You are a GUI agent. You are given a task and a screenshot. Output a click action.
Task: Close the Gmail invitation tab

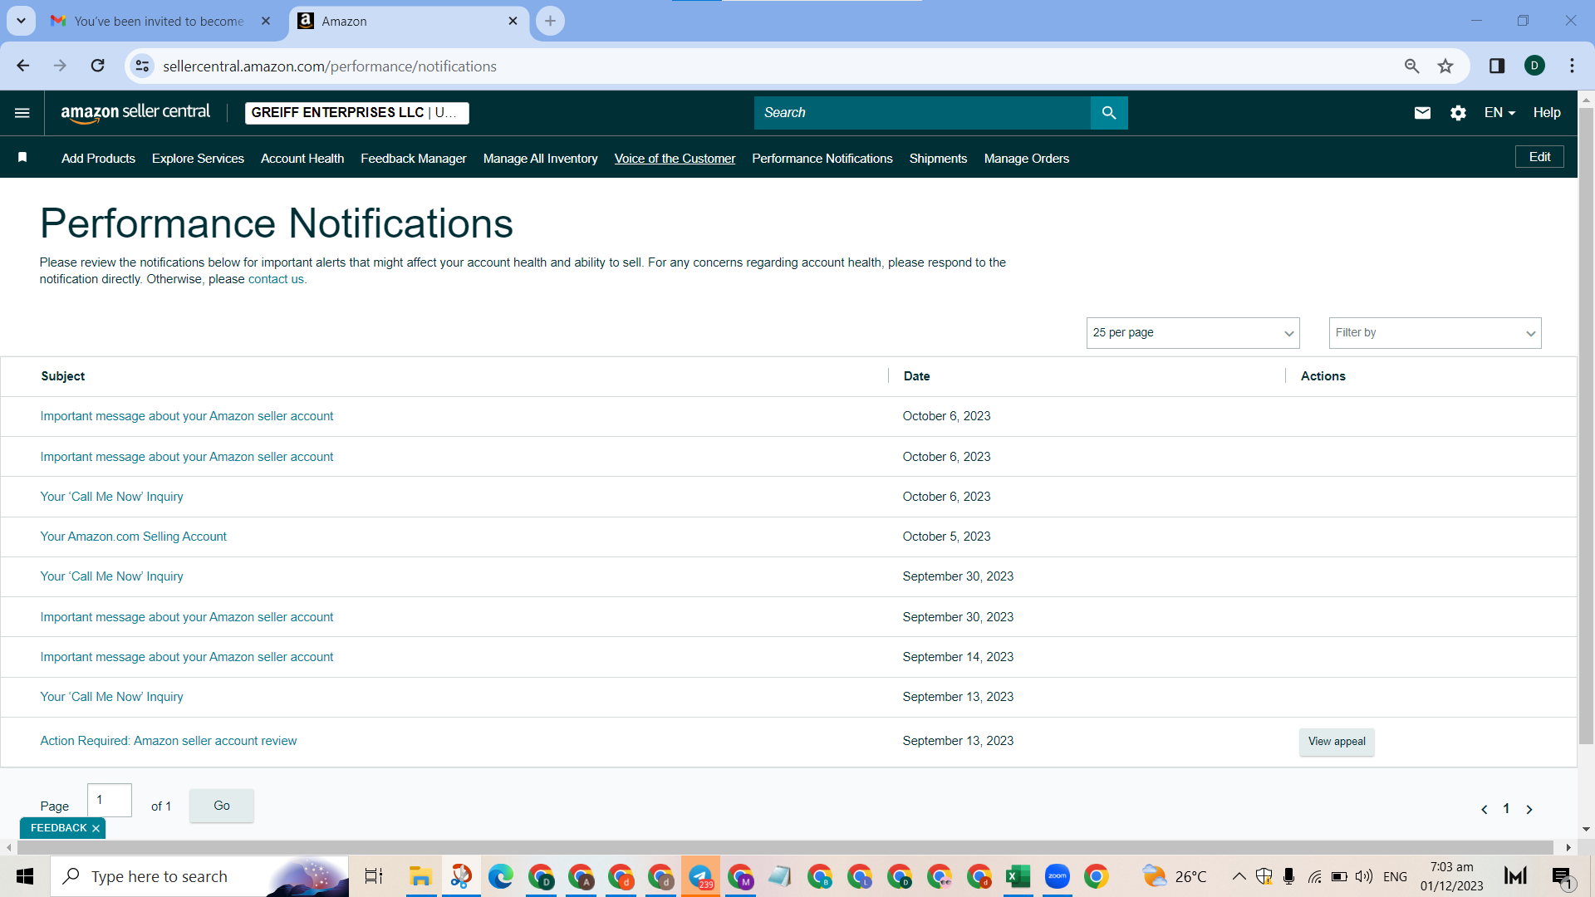pyautogui.click(x=266, y=22)
